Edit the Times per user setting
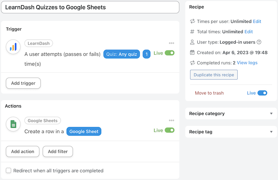 tap(257, 21)
